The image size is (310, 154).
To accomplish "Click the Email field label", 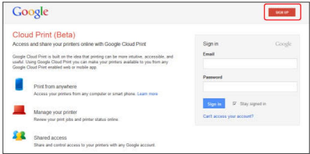I will coord(209,54).
